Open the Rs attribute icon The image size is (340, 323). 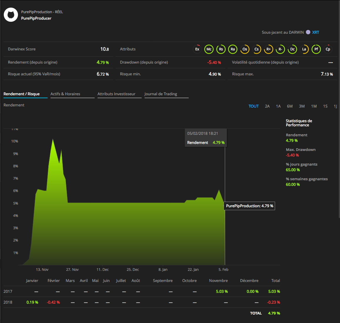(221, 49)
